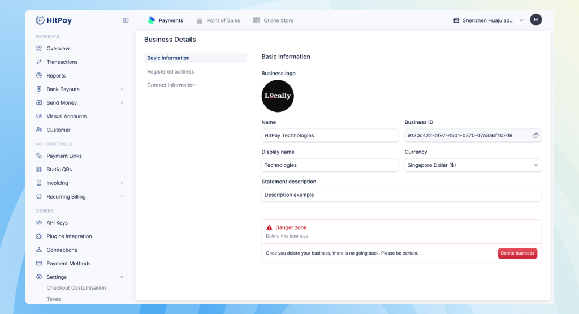Screen dimensions: 579x314
Task: Click the Recurring Billing loop icon
Action: point(39,196)
